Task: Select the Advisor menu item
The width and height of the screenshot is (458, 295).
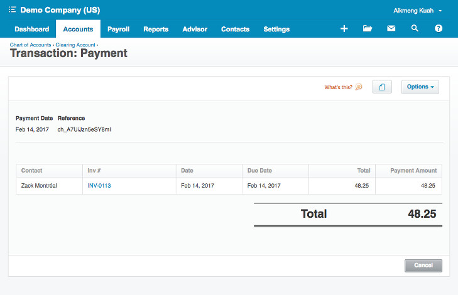Action: click(195, 29)
